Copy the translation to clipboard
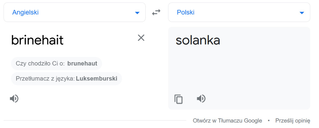The image size is (319, 128). tap(178, 99)
